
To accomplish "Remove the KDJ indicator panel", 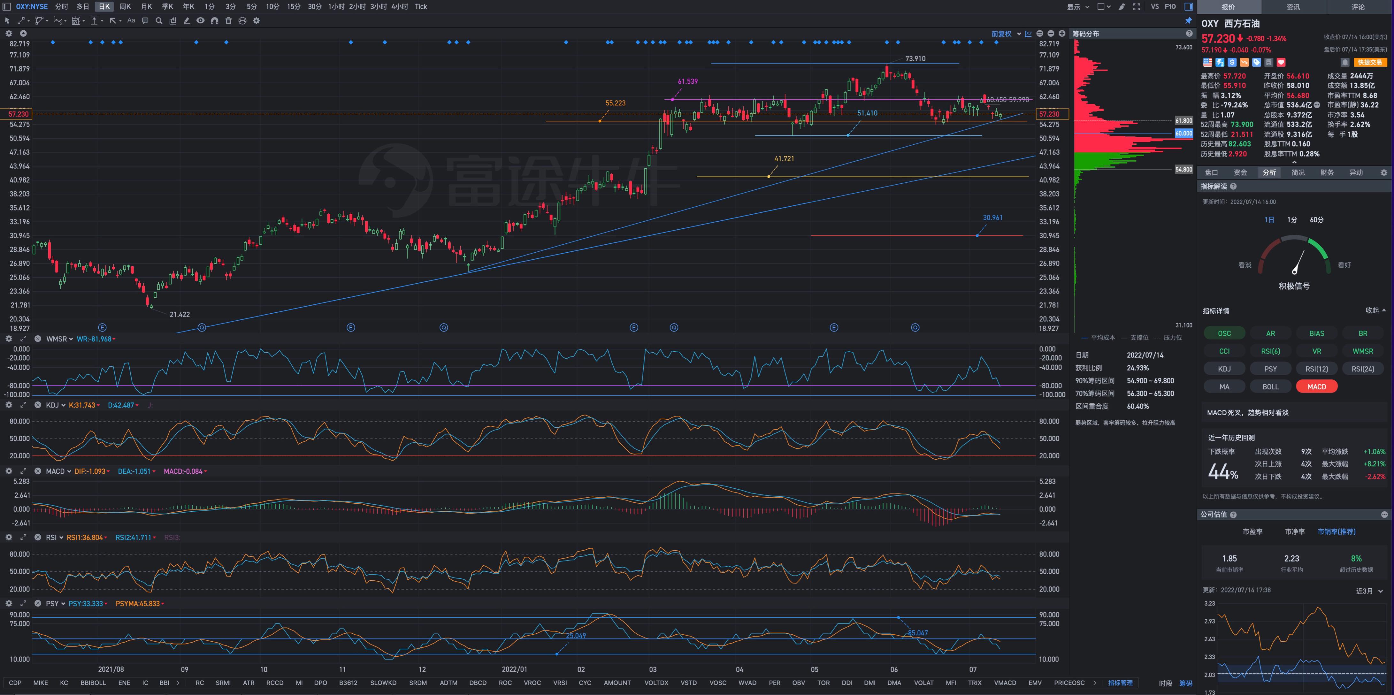I will pyautogui.click(x=38, y=405).
